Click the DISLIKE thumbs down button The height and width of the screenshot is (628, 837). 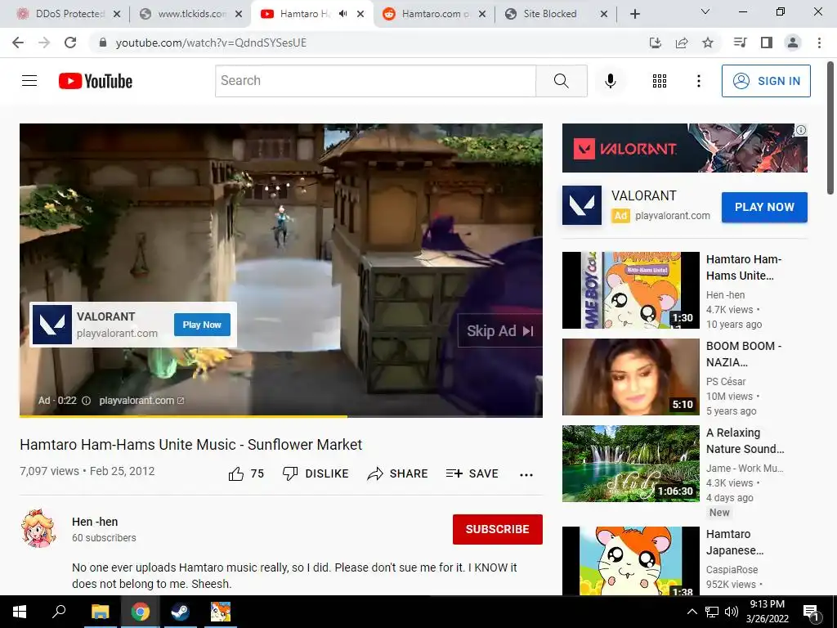316,473
